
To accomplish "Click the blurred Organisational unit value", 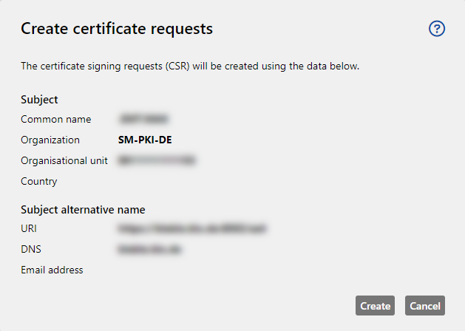I will click(157, 160).
